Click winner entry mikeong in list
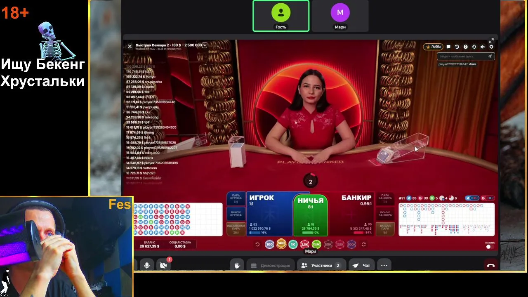The image size is (528, 297). coord(142,117)
